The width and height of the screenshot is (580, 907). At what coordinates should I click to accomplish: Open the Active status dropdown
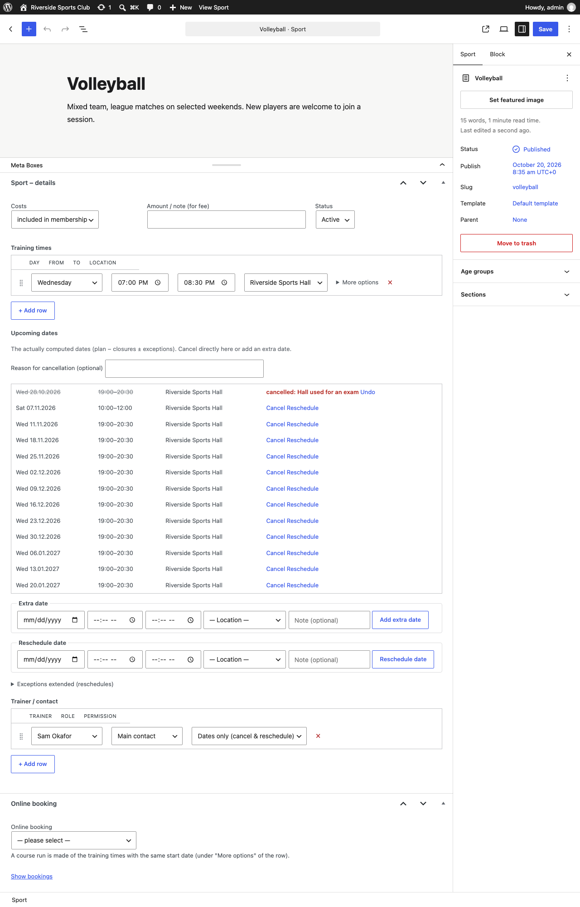click(335, 219)
